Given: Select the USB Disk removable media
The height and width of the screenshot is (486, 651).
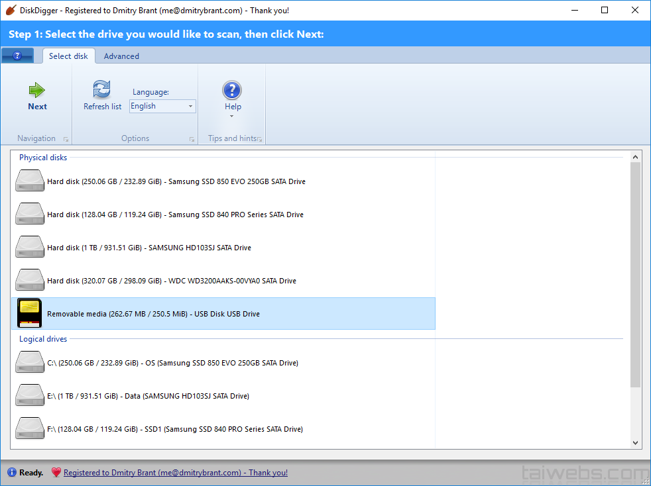Looking at the screenshot, I should (153, 314).
